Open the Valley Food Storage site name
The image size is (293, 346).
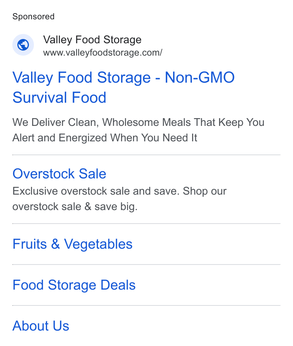pos(92,40)
